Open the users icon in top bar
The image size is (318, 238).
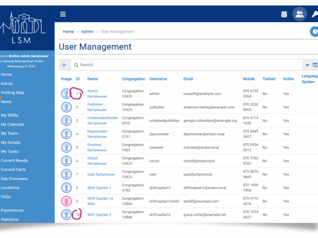pos(299,14)
